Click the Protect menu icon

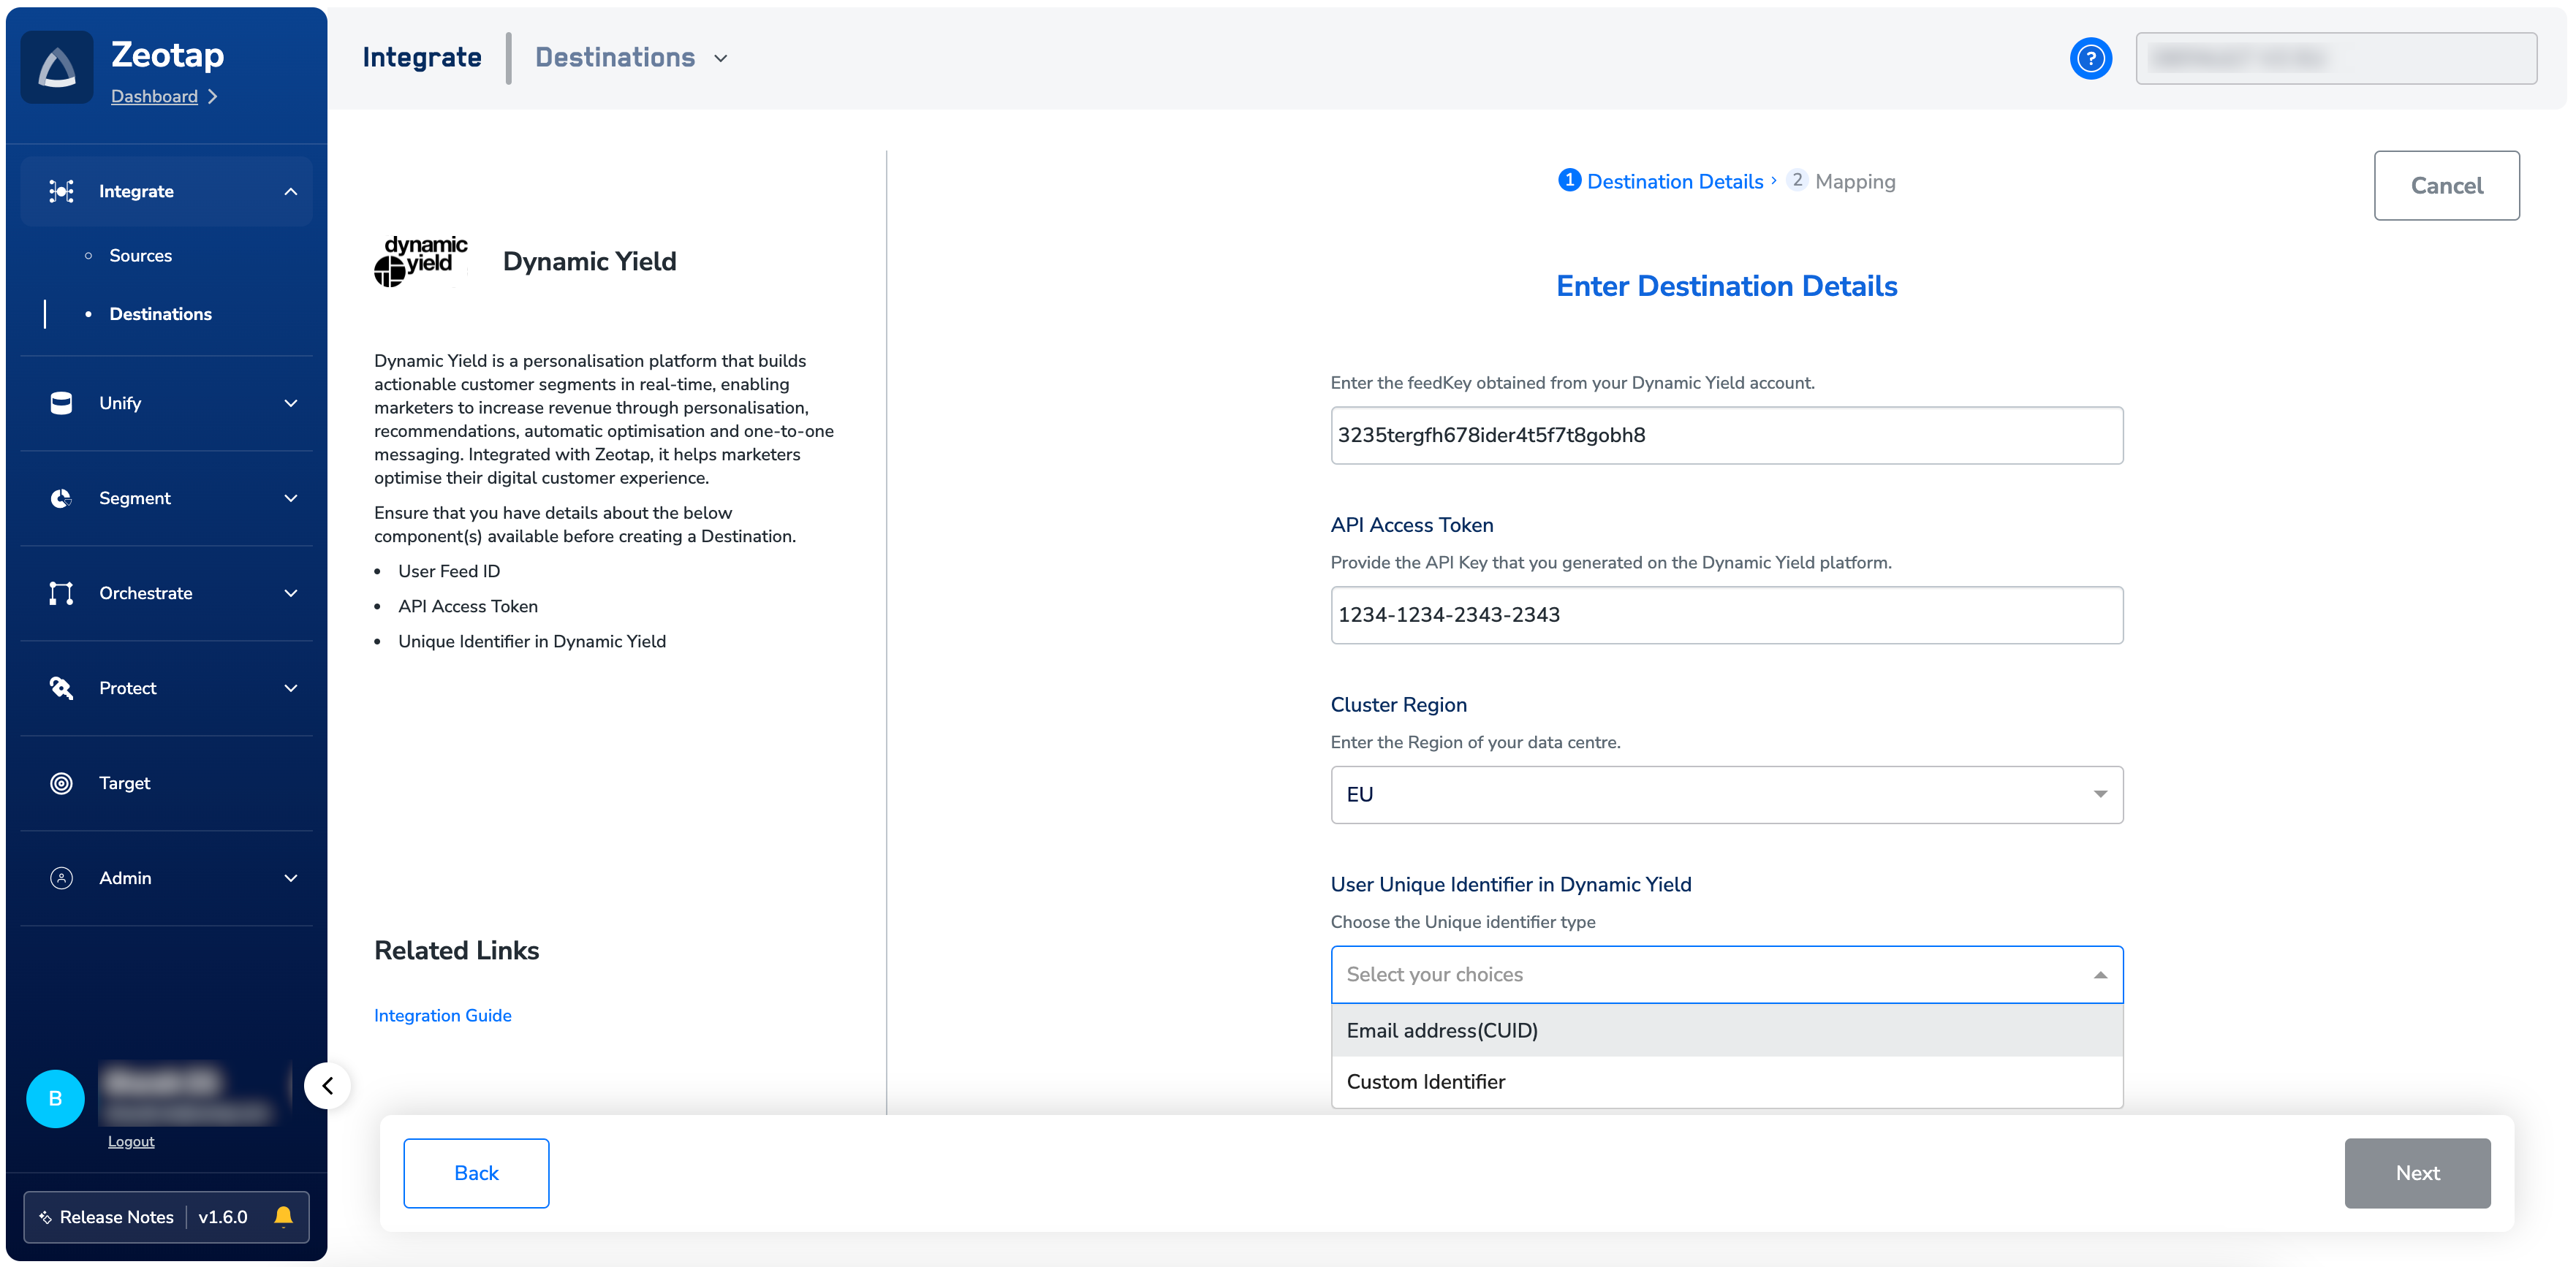(x=61, y=688)
